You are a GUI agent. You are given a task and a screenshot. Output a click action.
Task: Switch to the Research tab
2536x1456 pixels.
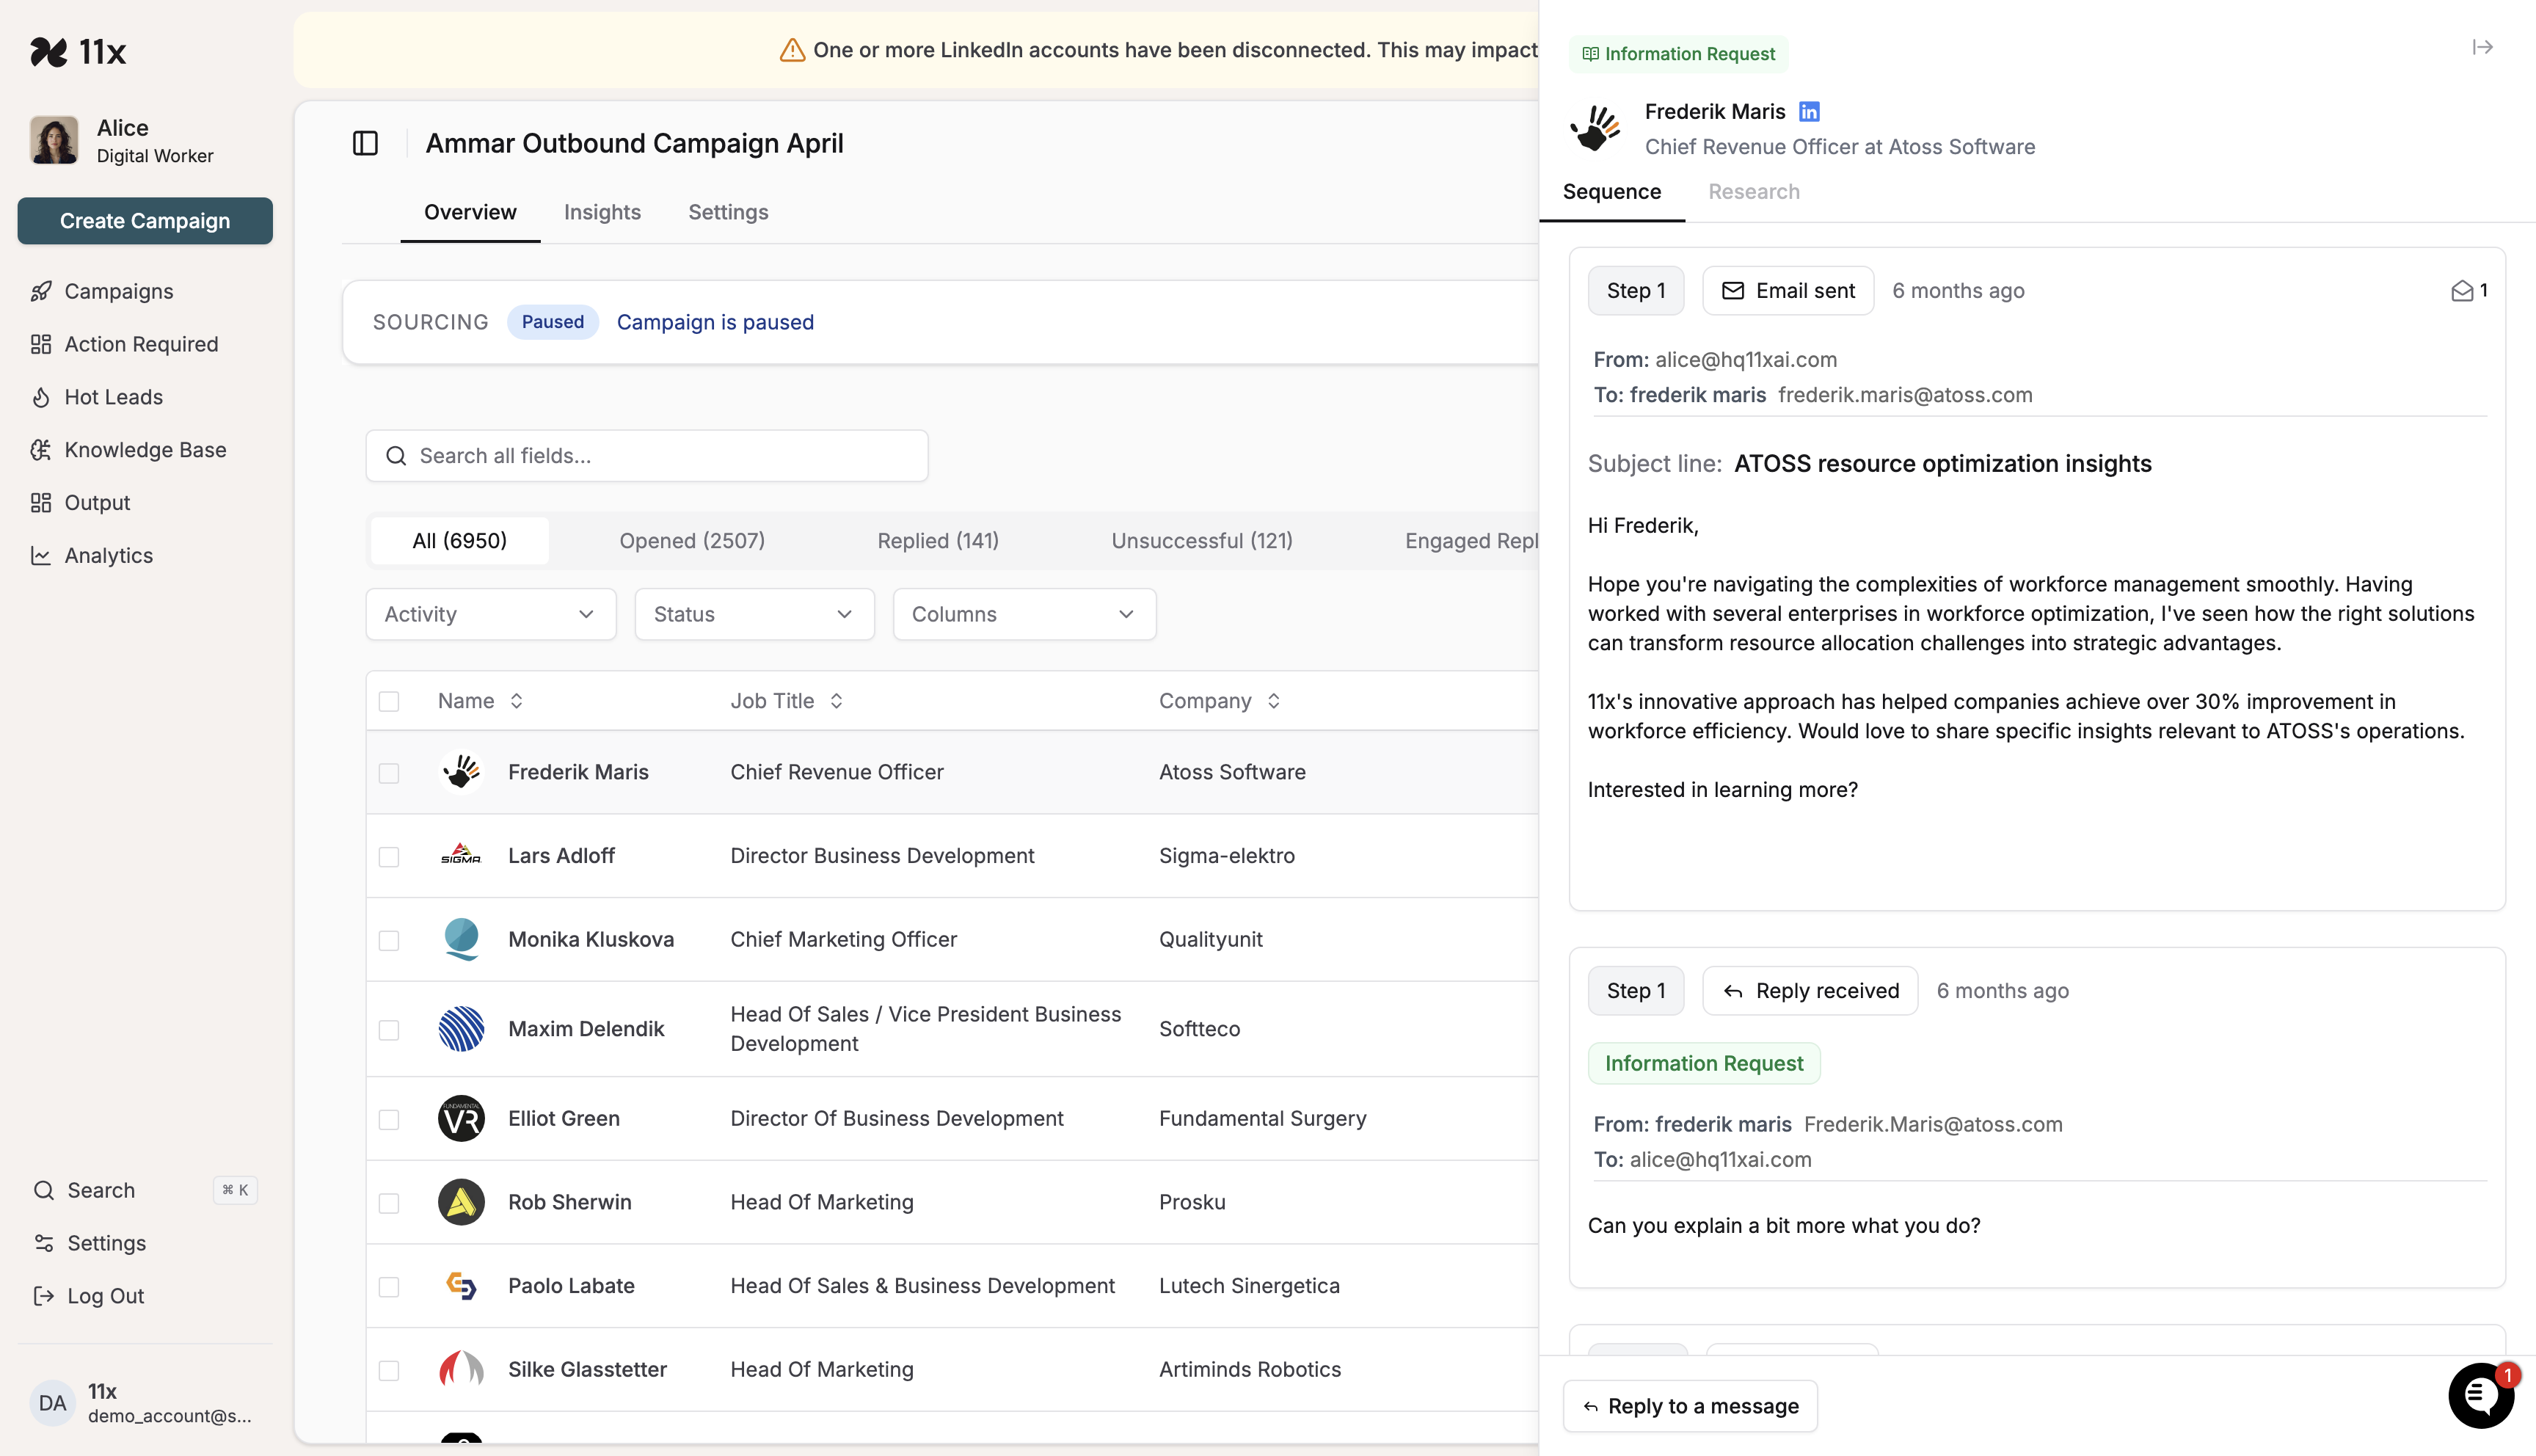coord(1753,191)
